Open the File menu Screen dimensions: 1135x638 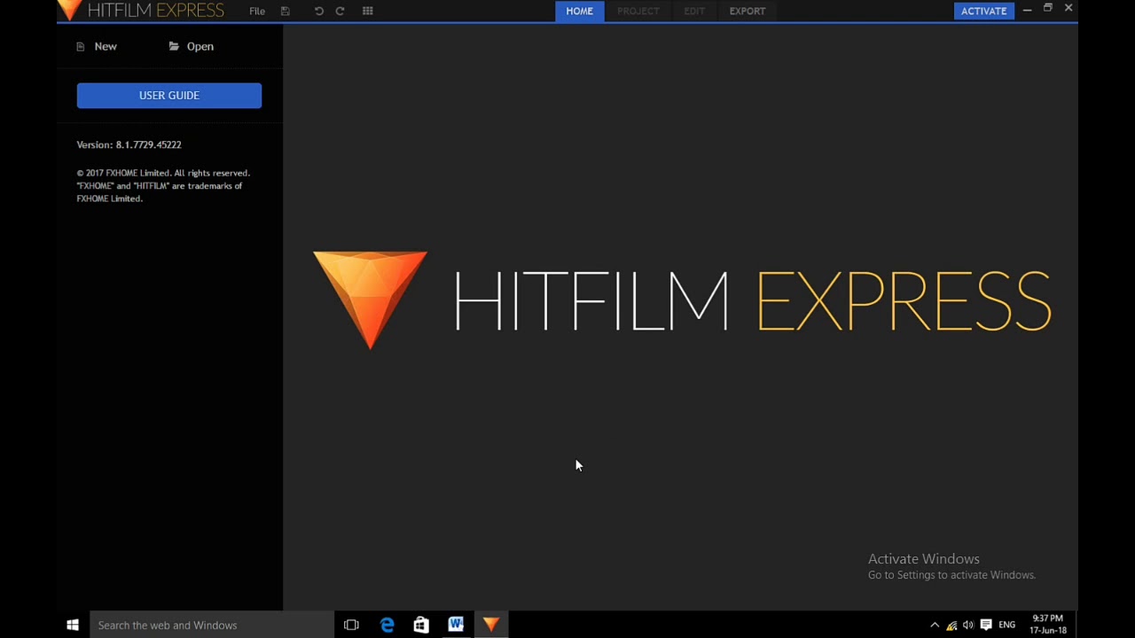[x=257, y=11]
